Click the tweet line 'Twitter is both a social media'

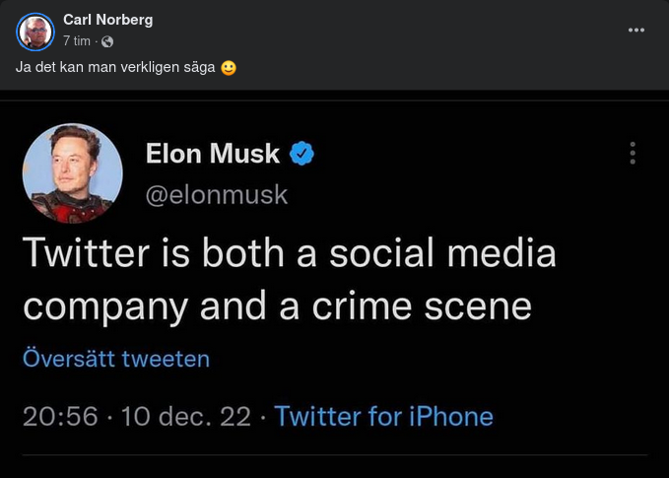pos(289,253)
